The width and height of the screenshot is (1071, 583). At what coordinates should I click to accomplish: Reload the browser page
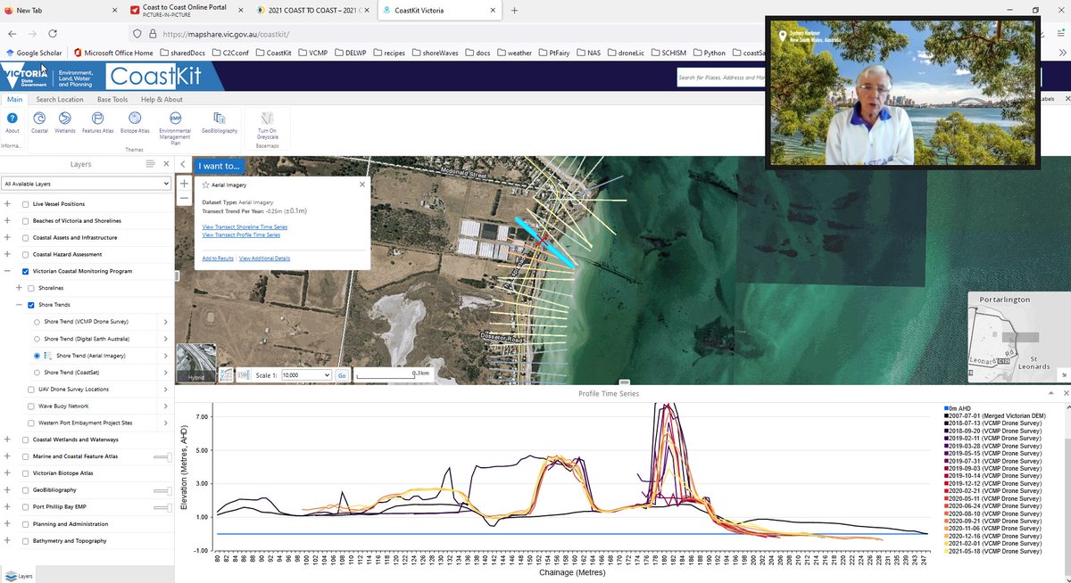(x=53, y=34)
